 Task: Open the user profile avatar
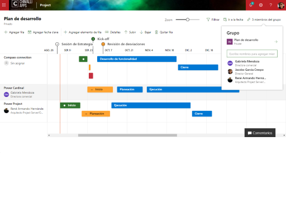[280, 5]
